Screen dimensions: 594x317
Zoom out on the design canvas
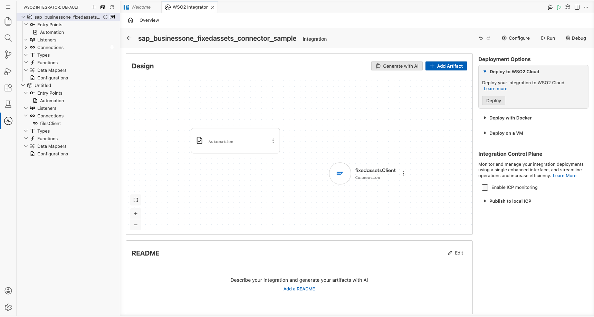click(x=136, y=225)
